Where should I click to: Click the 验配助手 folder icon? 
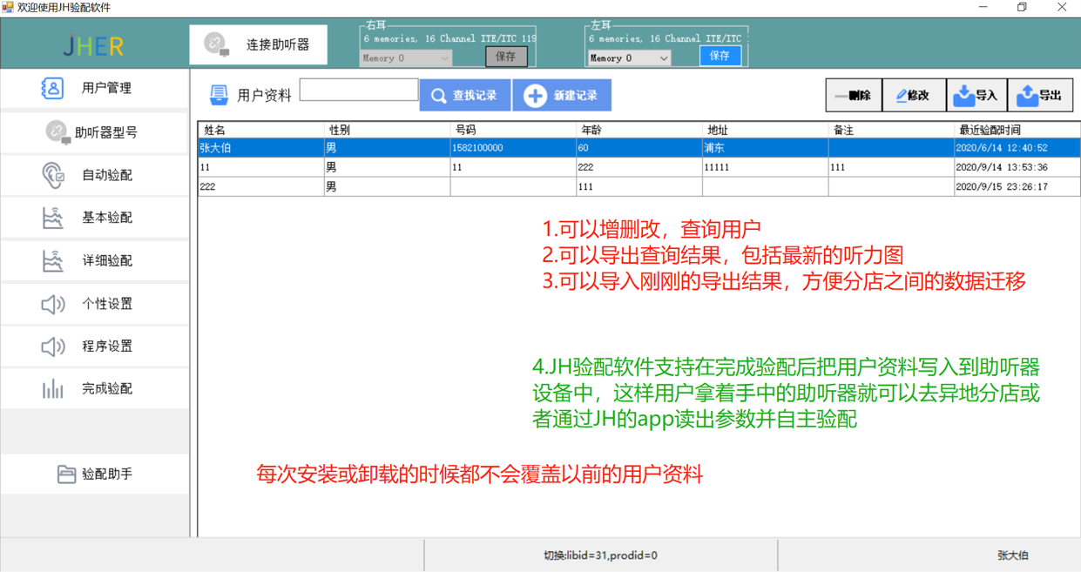point(66,474)
